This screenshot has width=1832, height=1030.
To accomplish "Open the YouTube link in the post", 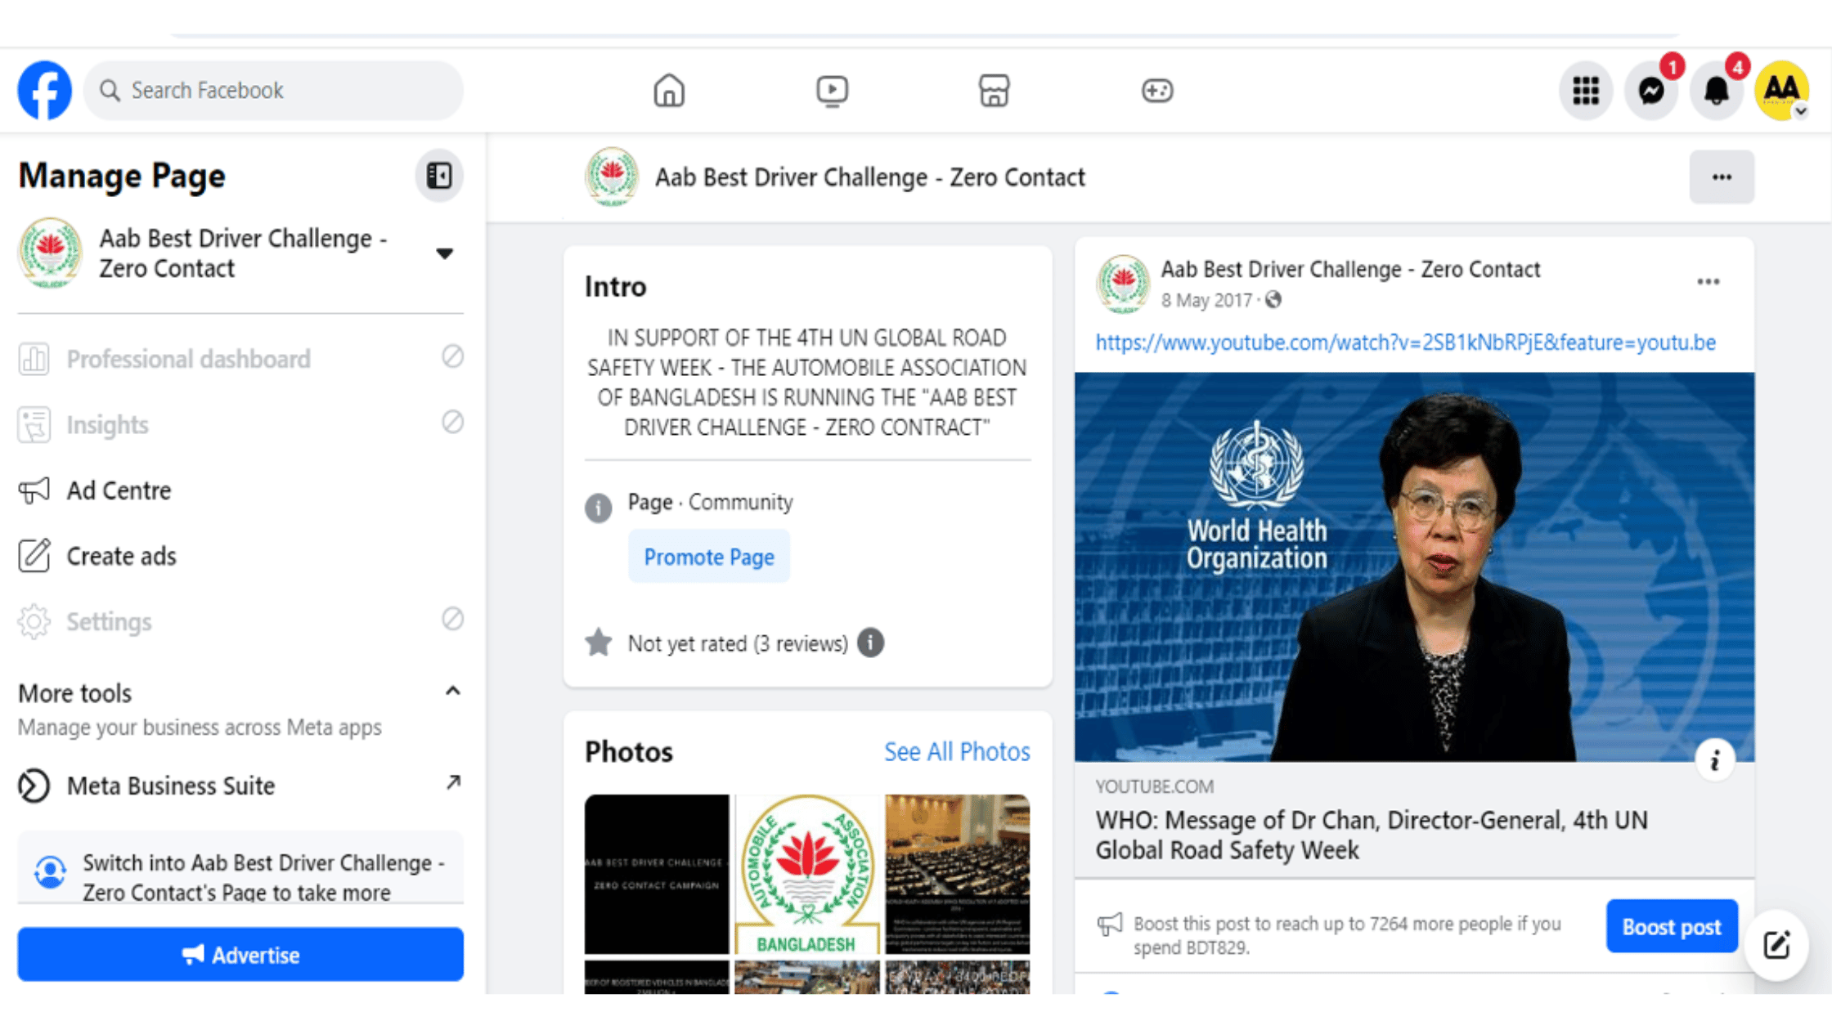I will 1405,343.
